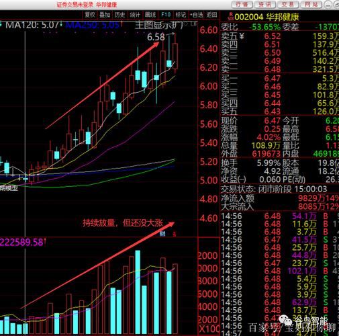Select the 买一 6.47 bid row
This screenshot has height=336, width=339.
point(280,79)
